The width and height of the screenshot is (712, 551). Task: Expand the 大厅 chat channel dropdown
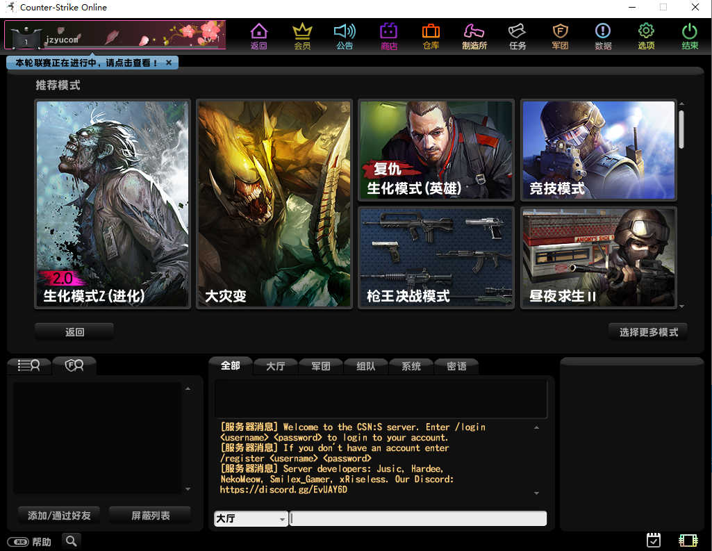coord(281,519)
